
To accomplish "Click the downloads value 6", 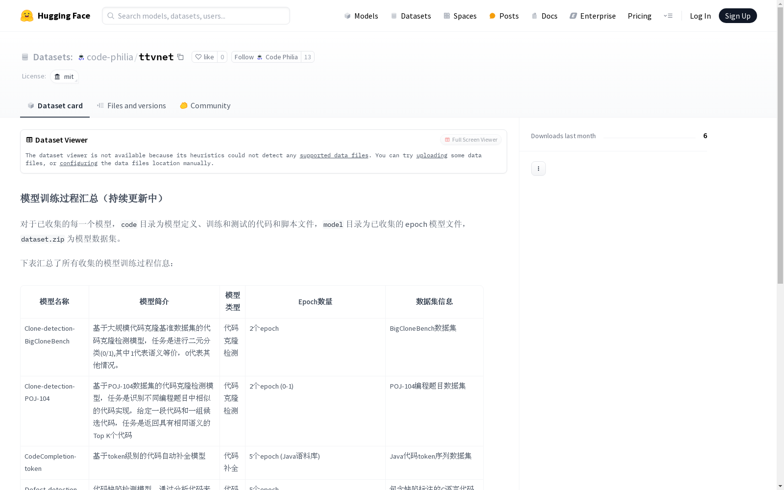I will point(705,136).
